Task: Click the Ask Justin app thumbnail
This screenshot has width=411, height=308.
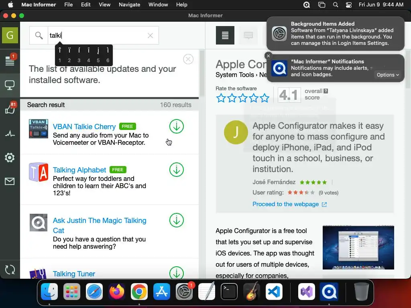Action: click(39, 223)
